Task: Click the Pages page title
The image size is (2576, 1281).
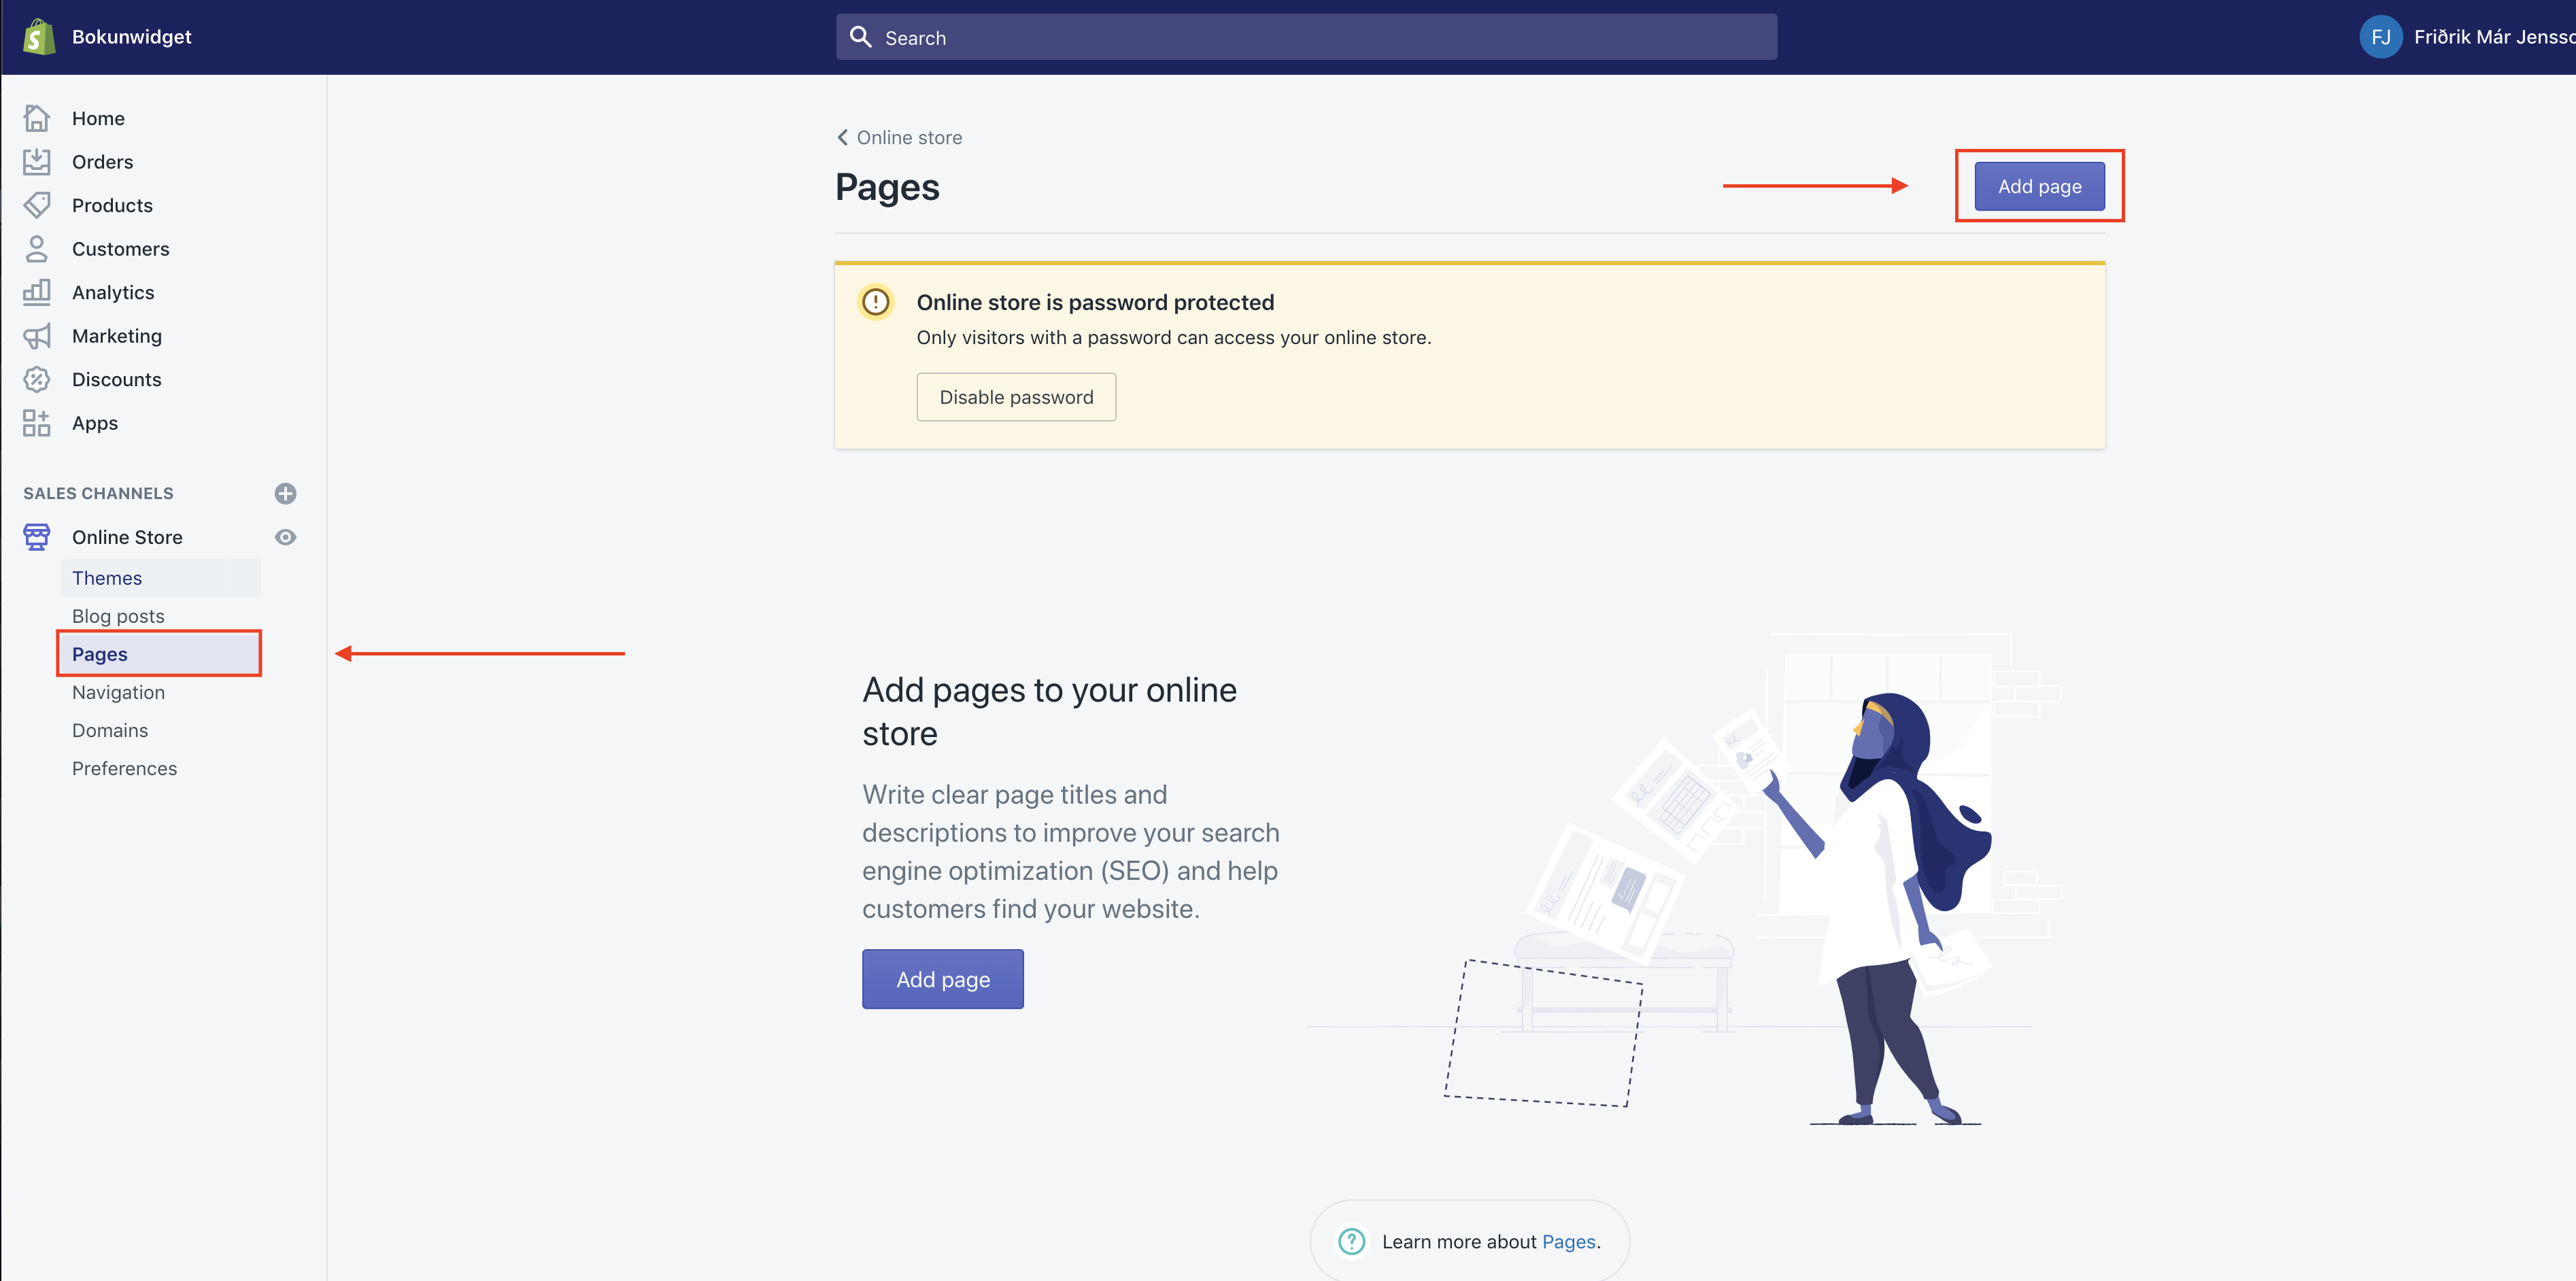Action: pos(887,187)
